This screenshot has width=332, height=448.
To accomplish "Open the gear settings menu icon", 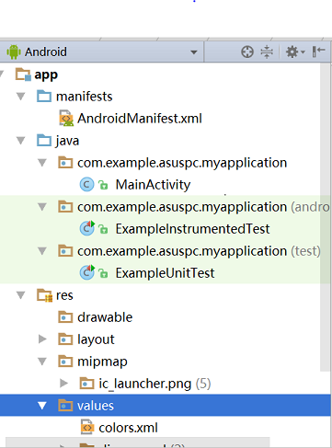I will click(x=295, y=52).
